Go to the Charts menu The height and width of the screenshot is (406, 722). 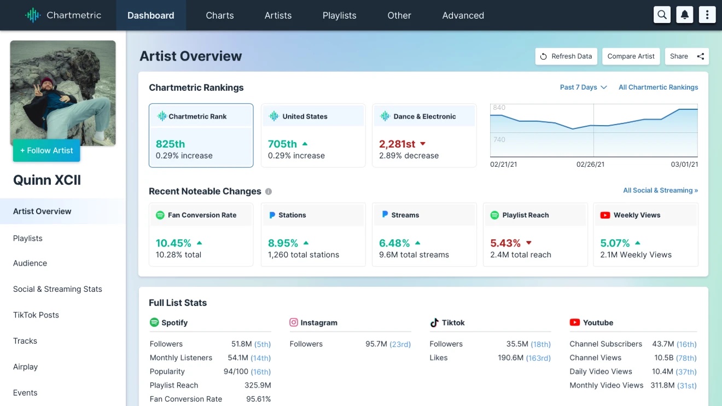(x=220, y=15)
